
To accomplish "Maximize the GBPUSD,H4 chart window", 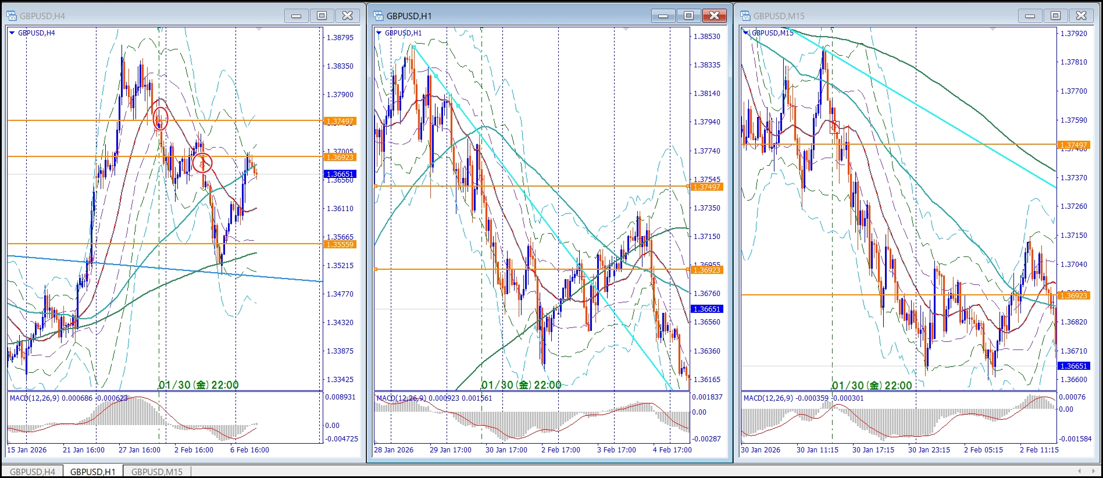I will click(322, 16).
